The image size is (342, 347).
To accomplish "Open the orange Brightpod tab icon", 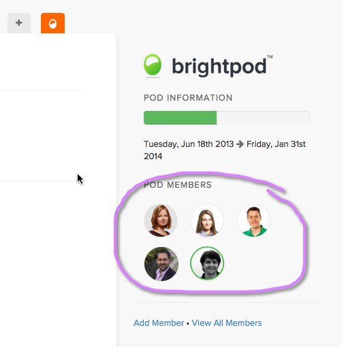I will coord(52,23).
